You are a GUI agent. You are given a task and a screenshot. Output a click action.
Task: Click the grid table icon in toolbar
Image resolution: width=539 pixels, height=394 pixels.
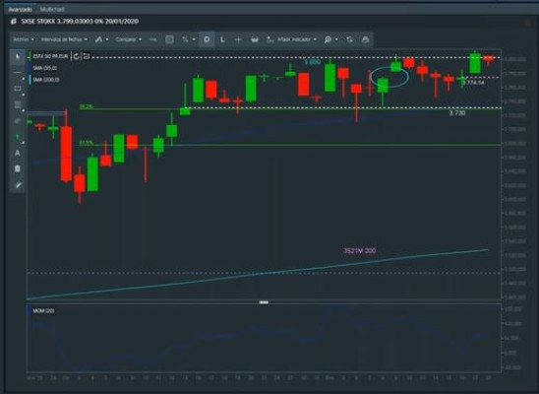click(169, 39)
